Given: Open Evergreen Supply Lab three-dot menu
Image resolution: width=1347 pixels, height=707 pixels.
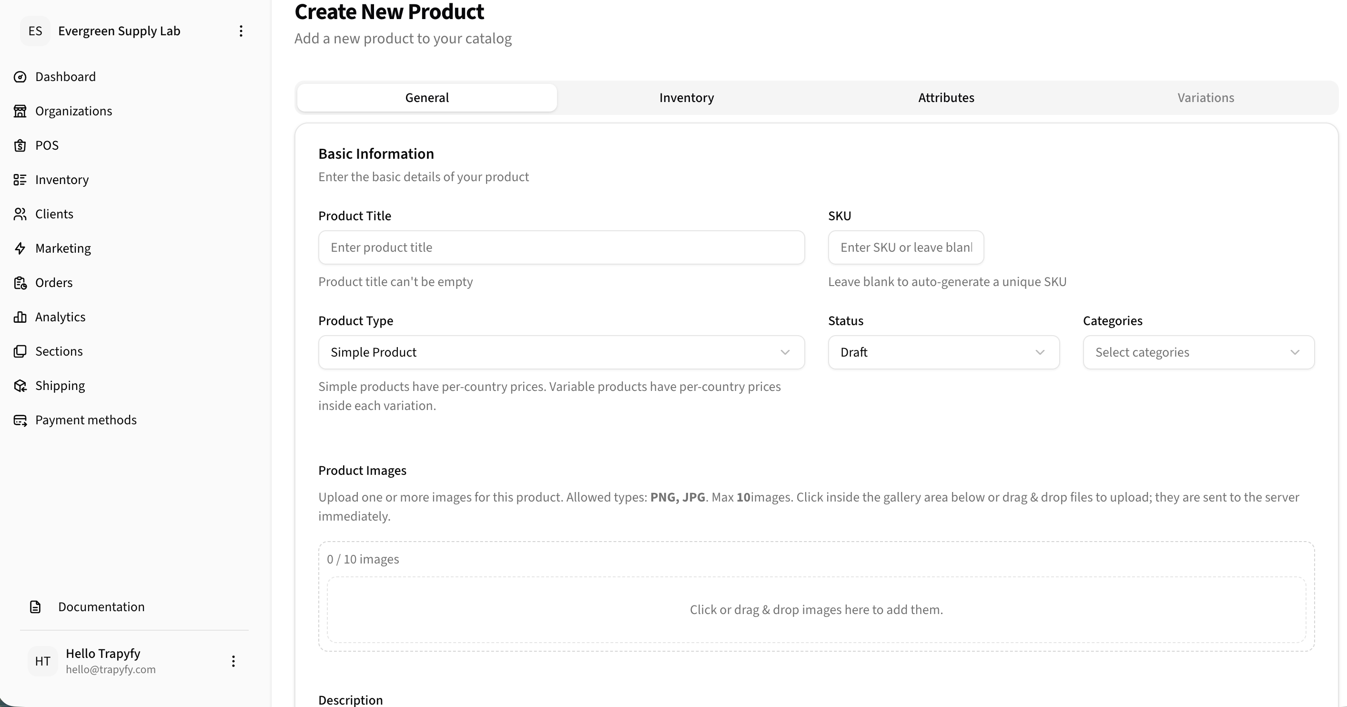Looking at the screenshot, I should tap(241, 31).
